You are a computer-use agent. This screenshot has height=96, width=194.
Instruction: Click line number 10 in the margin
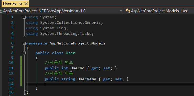(11, 63)
